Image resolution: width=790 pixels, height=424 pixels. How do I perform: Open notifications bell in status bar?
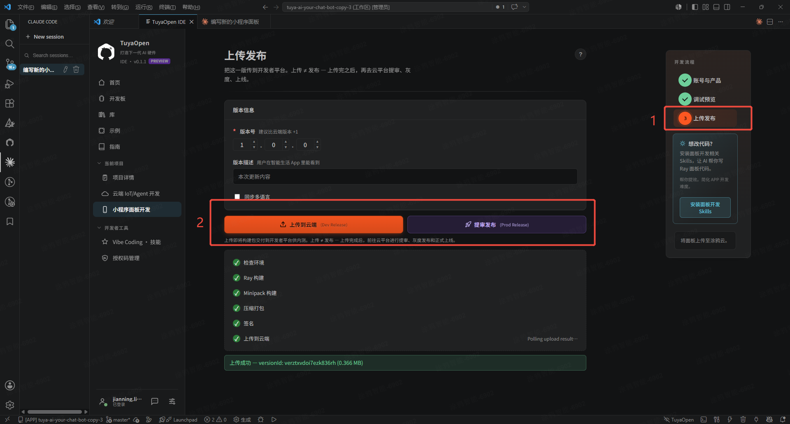[x=783, y=419]
